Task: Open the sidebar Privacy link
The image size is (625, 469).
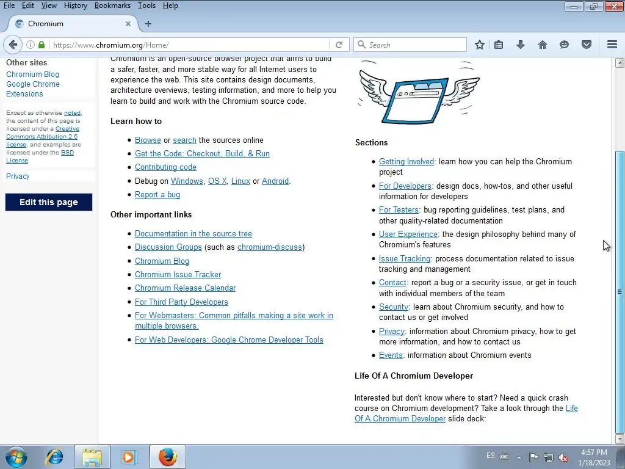Action: [x=18, y=176]
